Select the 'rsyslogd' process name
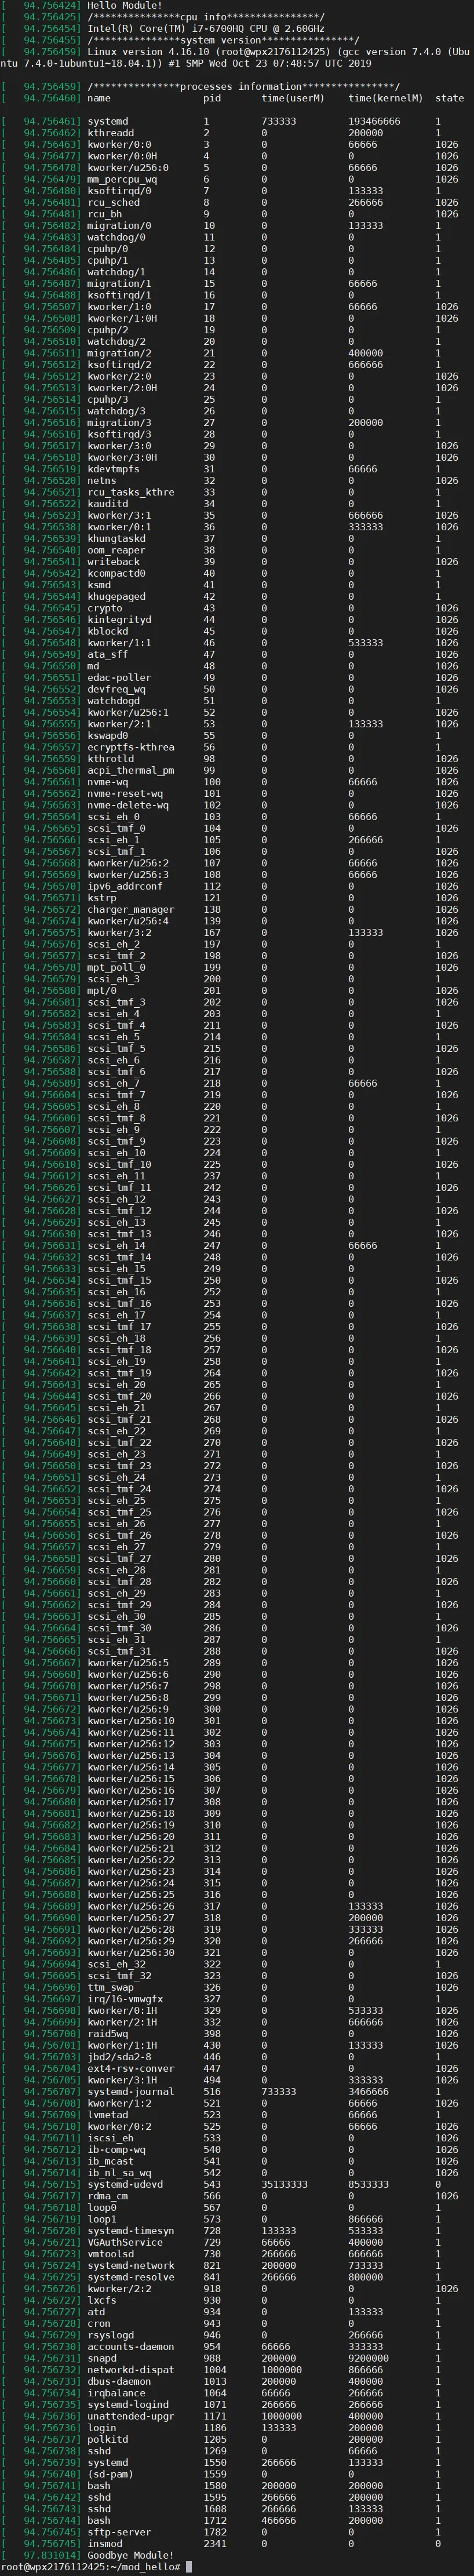 [x=110, y=2336]
